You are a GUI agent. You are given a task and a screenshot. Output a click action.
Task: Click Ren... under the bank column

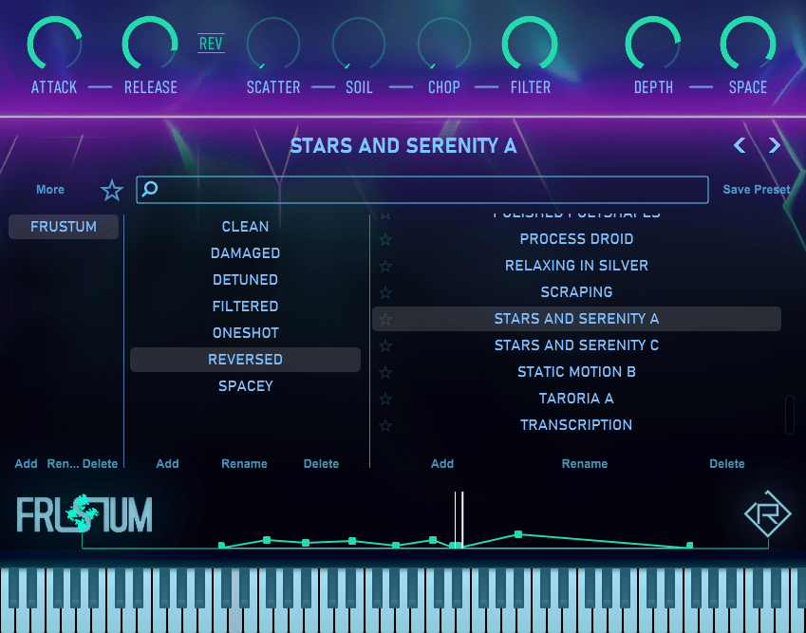63,464
